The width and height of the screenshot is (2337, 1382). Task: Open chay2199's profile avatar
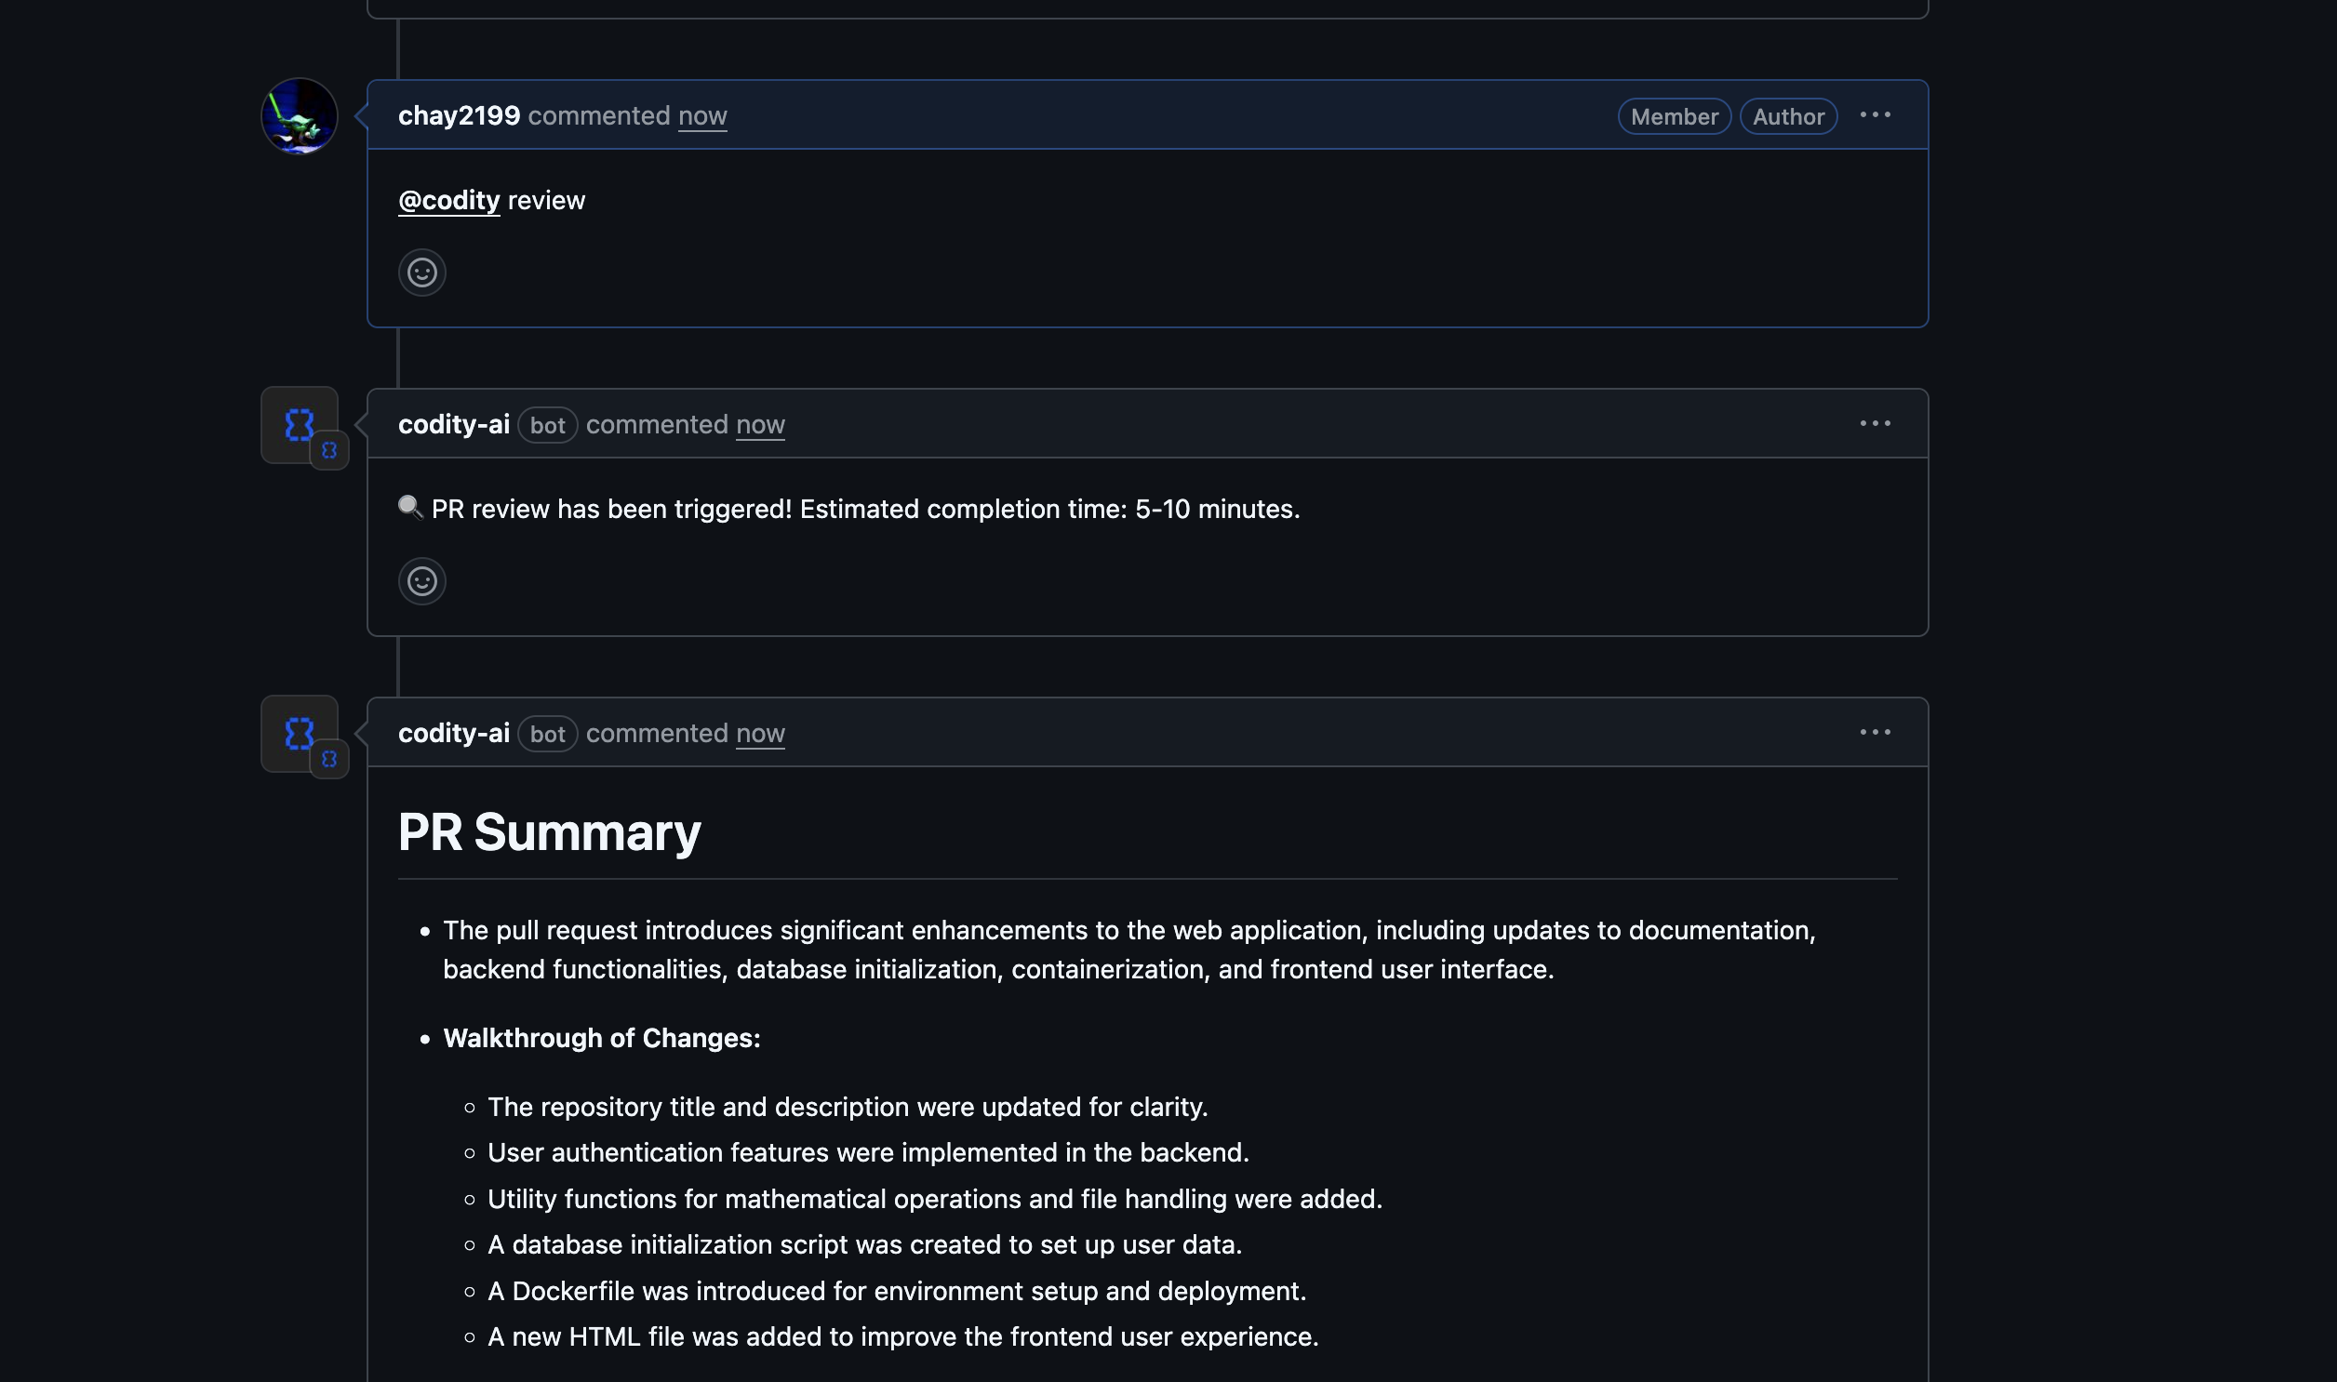pos(300,115)
